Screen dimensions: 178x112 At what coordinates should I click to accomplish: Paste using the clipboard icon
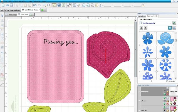[25, 5]
